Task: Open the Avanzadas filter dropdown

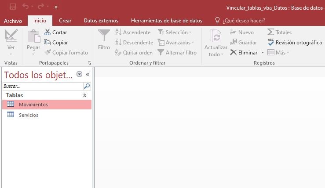Action: 176,43
